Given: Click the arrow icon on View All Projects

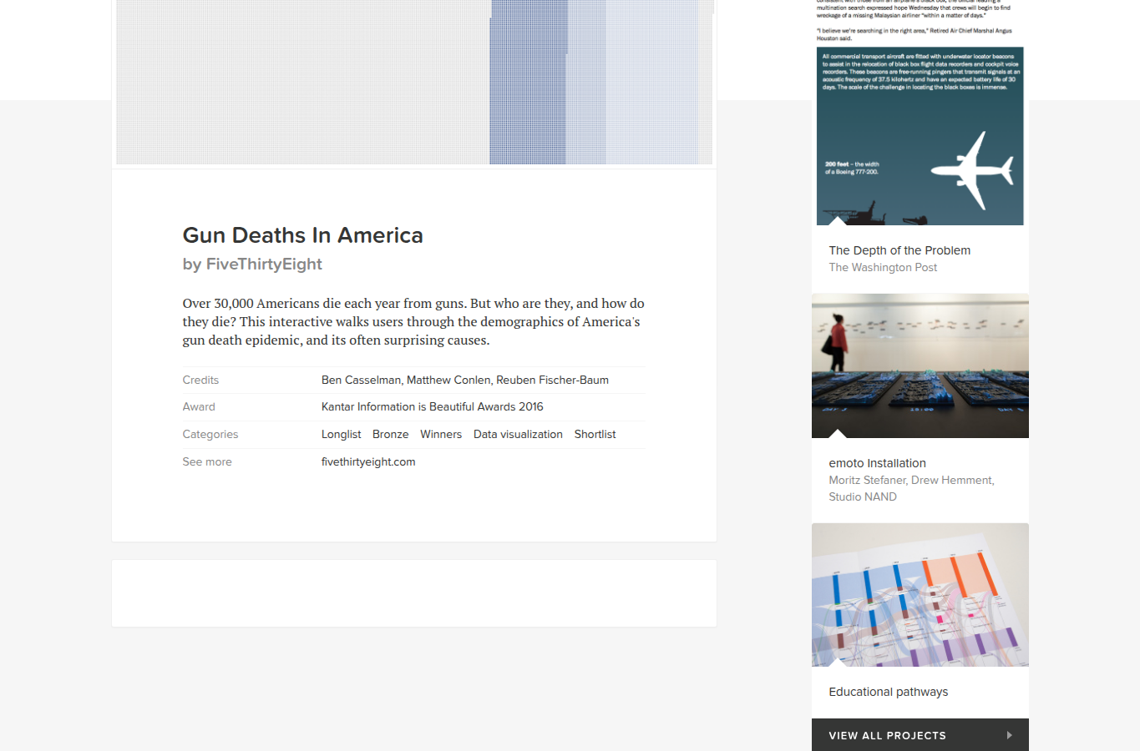Looking at the screenshot, I should click(1009, 735).
